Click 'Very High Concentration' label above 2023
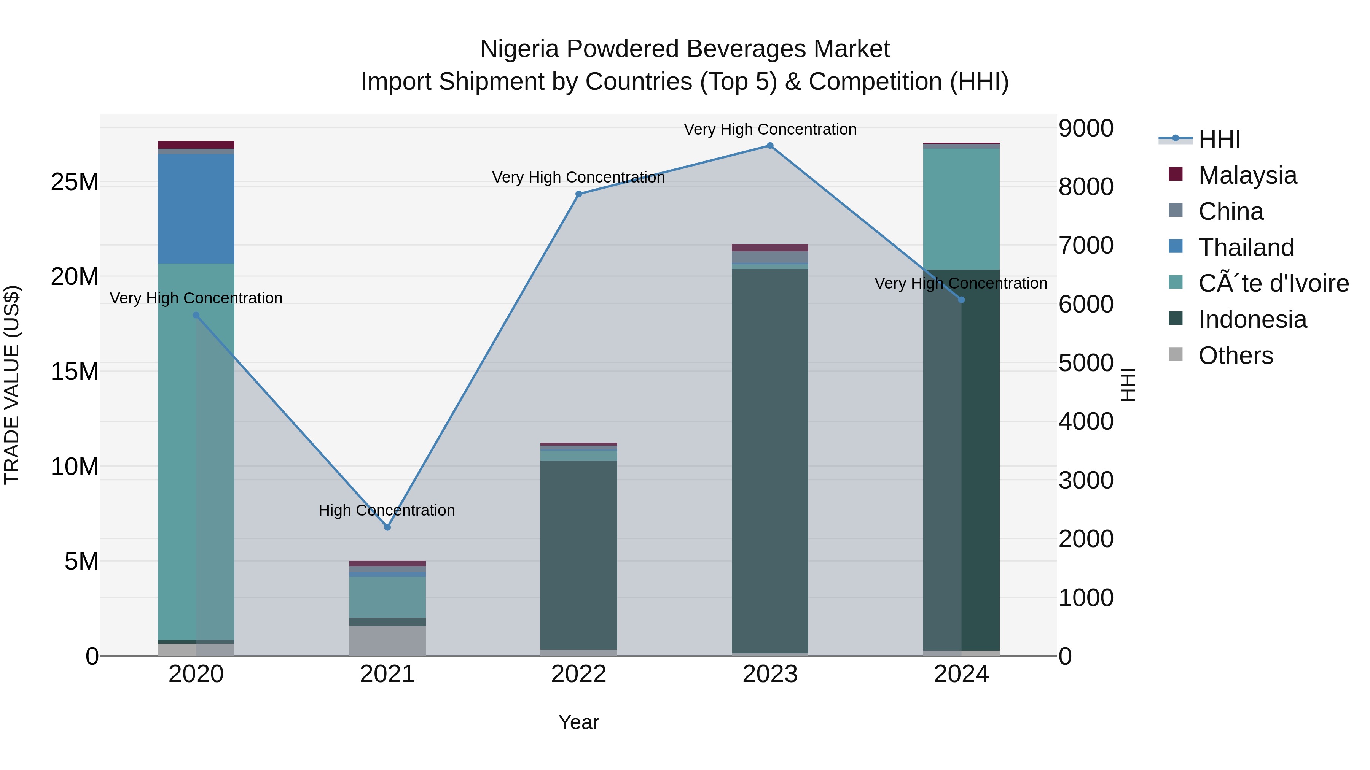1370x770 pixels. click(770, 129)
